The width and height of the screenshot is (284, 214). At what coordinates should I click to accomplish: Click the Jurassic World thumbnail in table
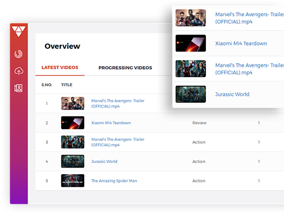pyautogui.click(x=73, y=161)
